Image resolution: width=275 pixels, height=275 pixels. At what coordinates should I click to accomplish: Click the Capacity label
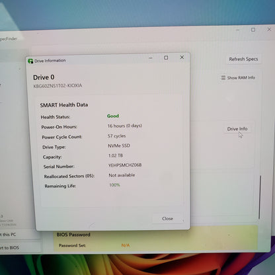pos(52,157)
